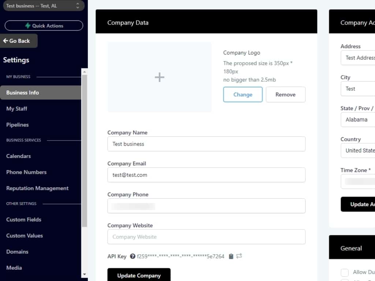Click the Go Back left arrow icon
Viewport: 375px width, 281px height.
[5, 41]
